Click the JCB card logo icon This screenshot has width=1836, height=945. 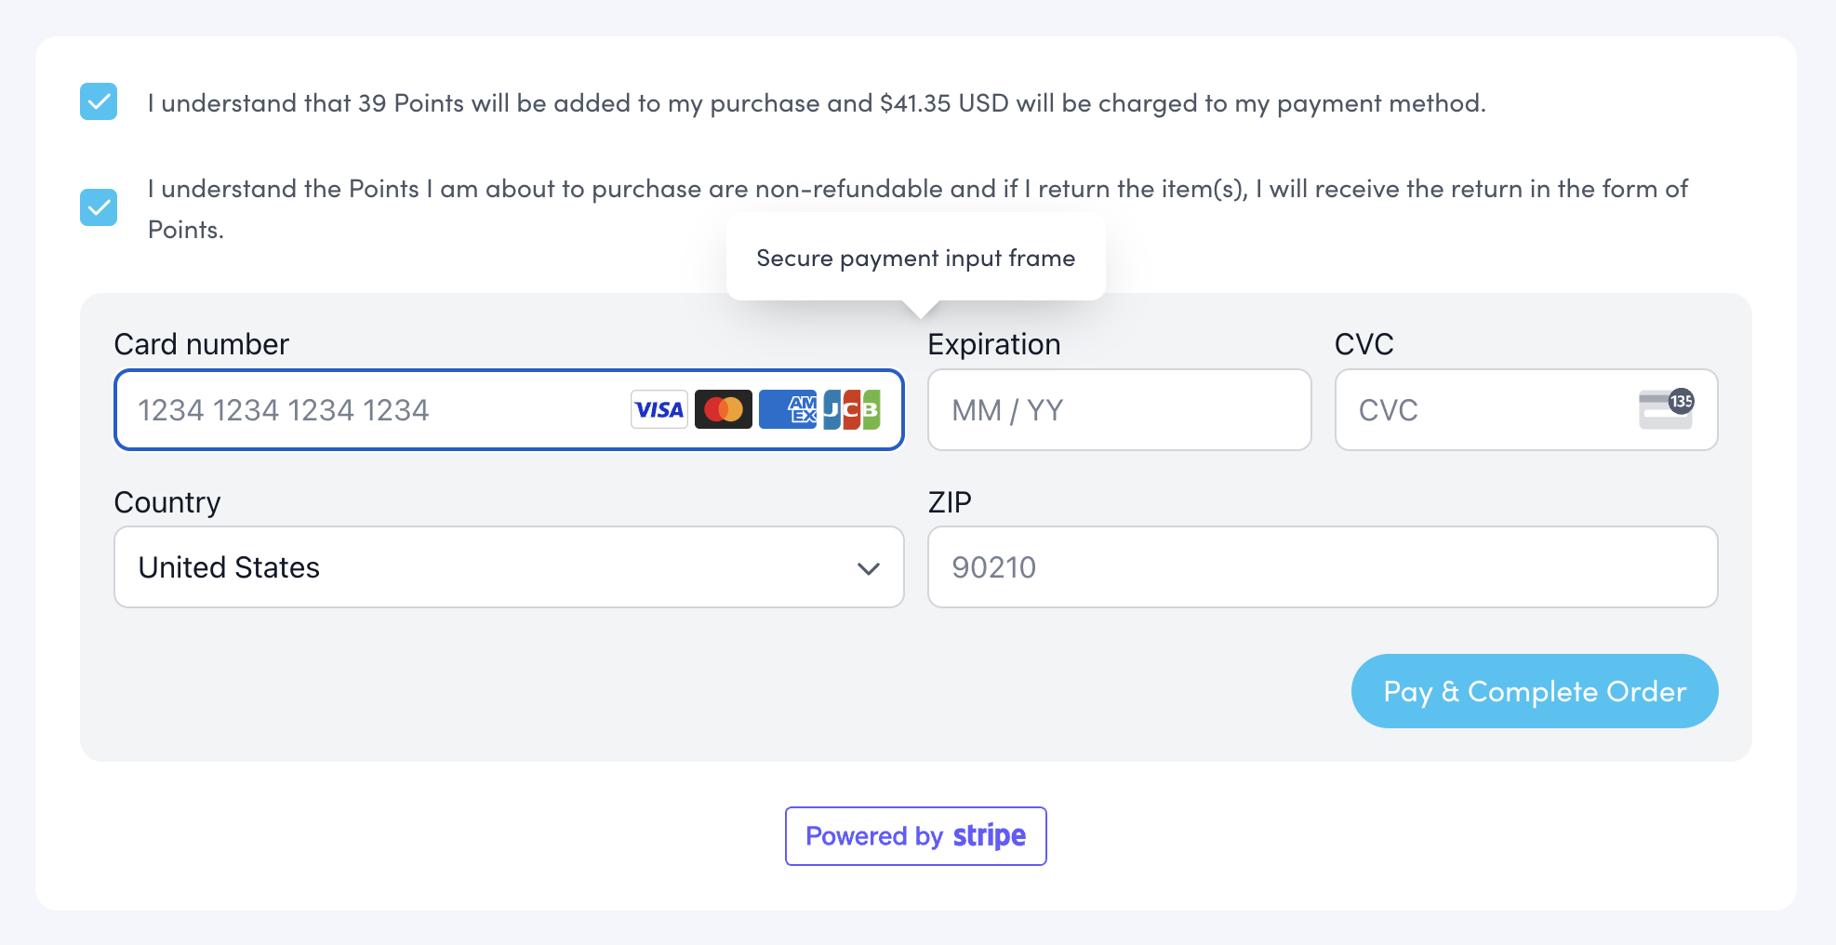click(x=852, y=410)
